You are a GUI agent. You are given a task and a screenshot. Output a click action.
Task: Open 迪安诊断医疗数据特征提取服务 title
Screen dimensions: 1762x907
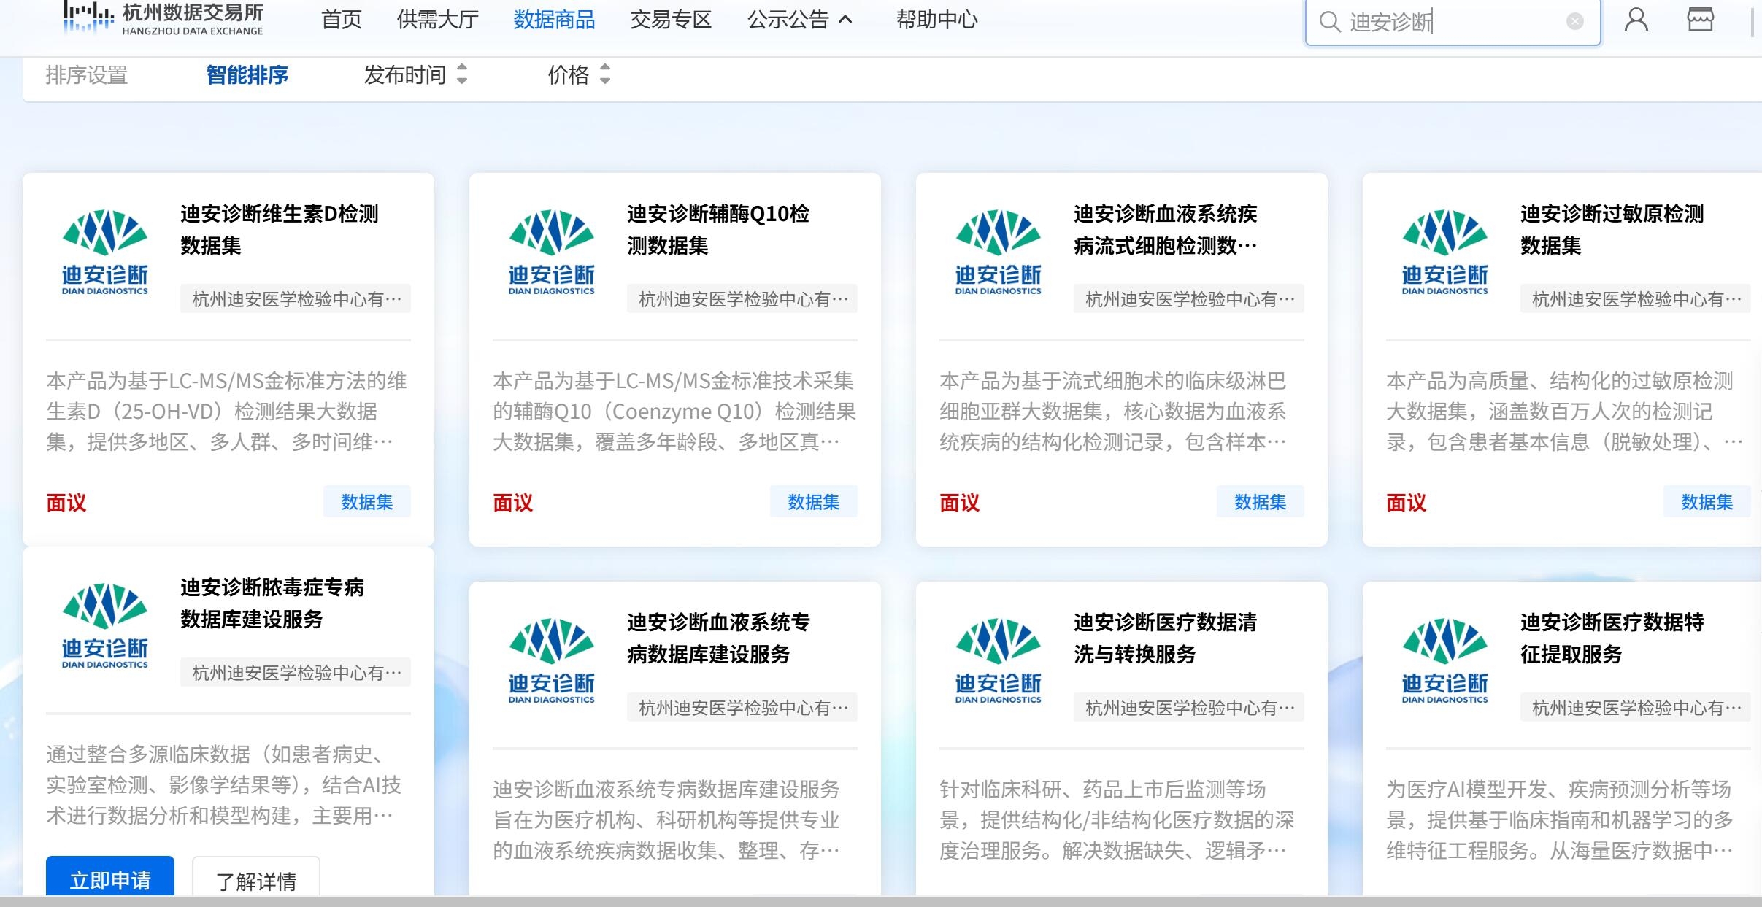point(1612,638)
